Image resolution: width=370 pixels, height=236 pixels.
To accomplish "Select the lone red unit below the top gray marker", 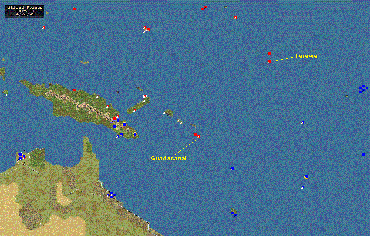I will click(235, 17).
